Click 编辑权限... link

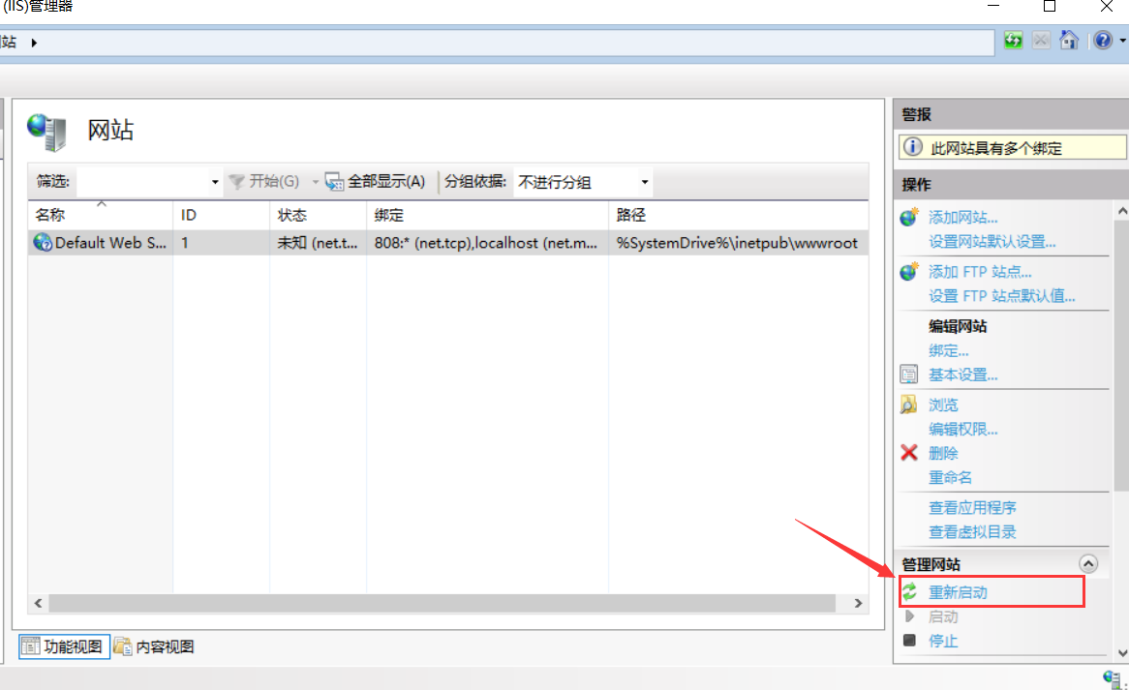coord(962,430)
